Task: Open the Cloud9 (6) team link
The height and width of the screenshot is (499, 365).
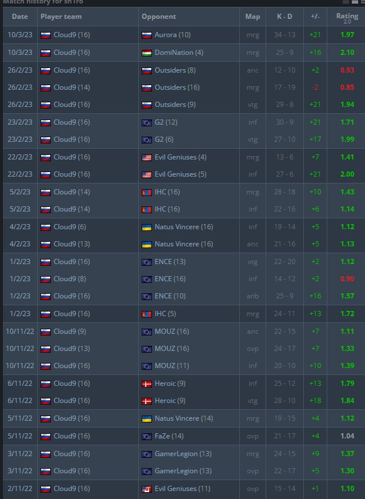Action: [70, 227]
